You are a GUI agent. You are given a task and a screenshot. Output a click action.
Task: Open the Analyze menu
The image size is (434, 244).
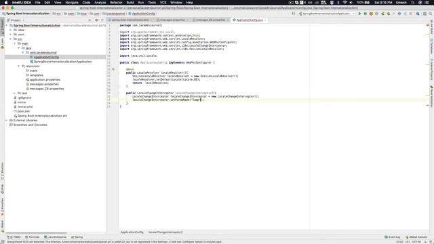[100, 3]
